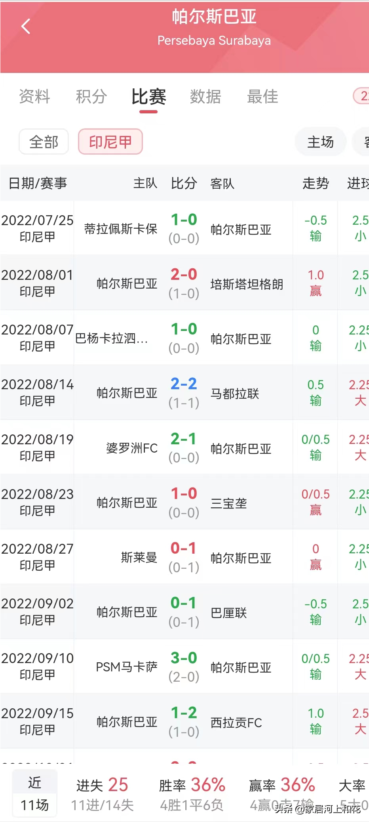This screenshot has height=822, width=369.
Task: Select the 三宝垄 away team
Action: click(229, 503)
